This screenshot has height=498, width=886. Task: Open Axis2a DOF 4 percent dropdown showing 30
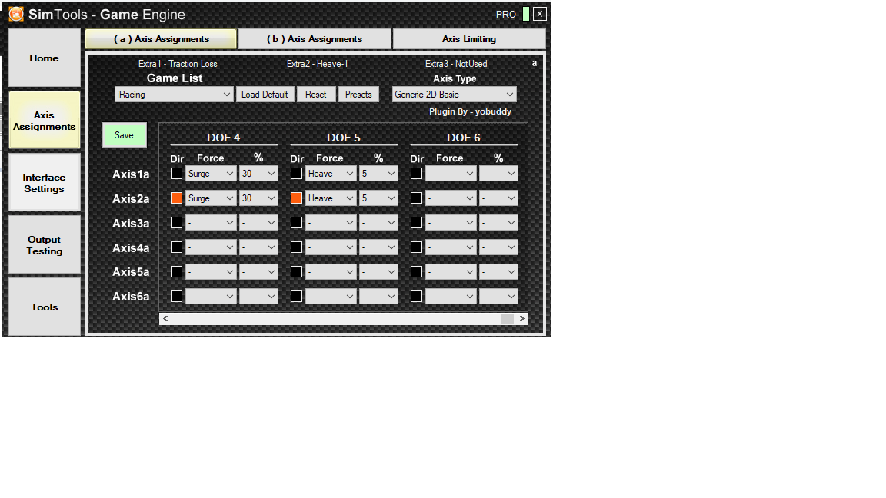coord(258,198)
